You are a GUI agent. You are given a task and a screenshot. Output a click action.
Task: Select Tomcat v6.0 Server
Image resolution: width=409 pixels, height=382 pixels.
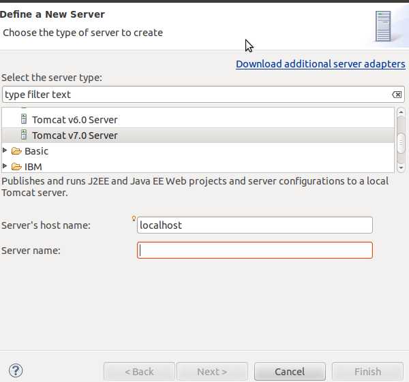(75, 120)
